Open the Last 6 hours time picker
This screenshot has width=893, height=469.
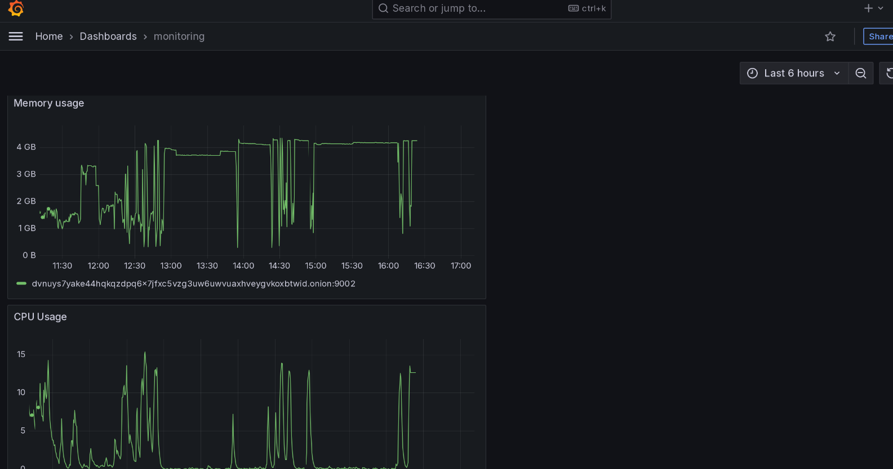[x=794, y=73]
